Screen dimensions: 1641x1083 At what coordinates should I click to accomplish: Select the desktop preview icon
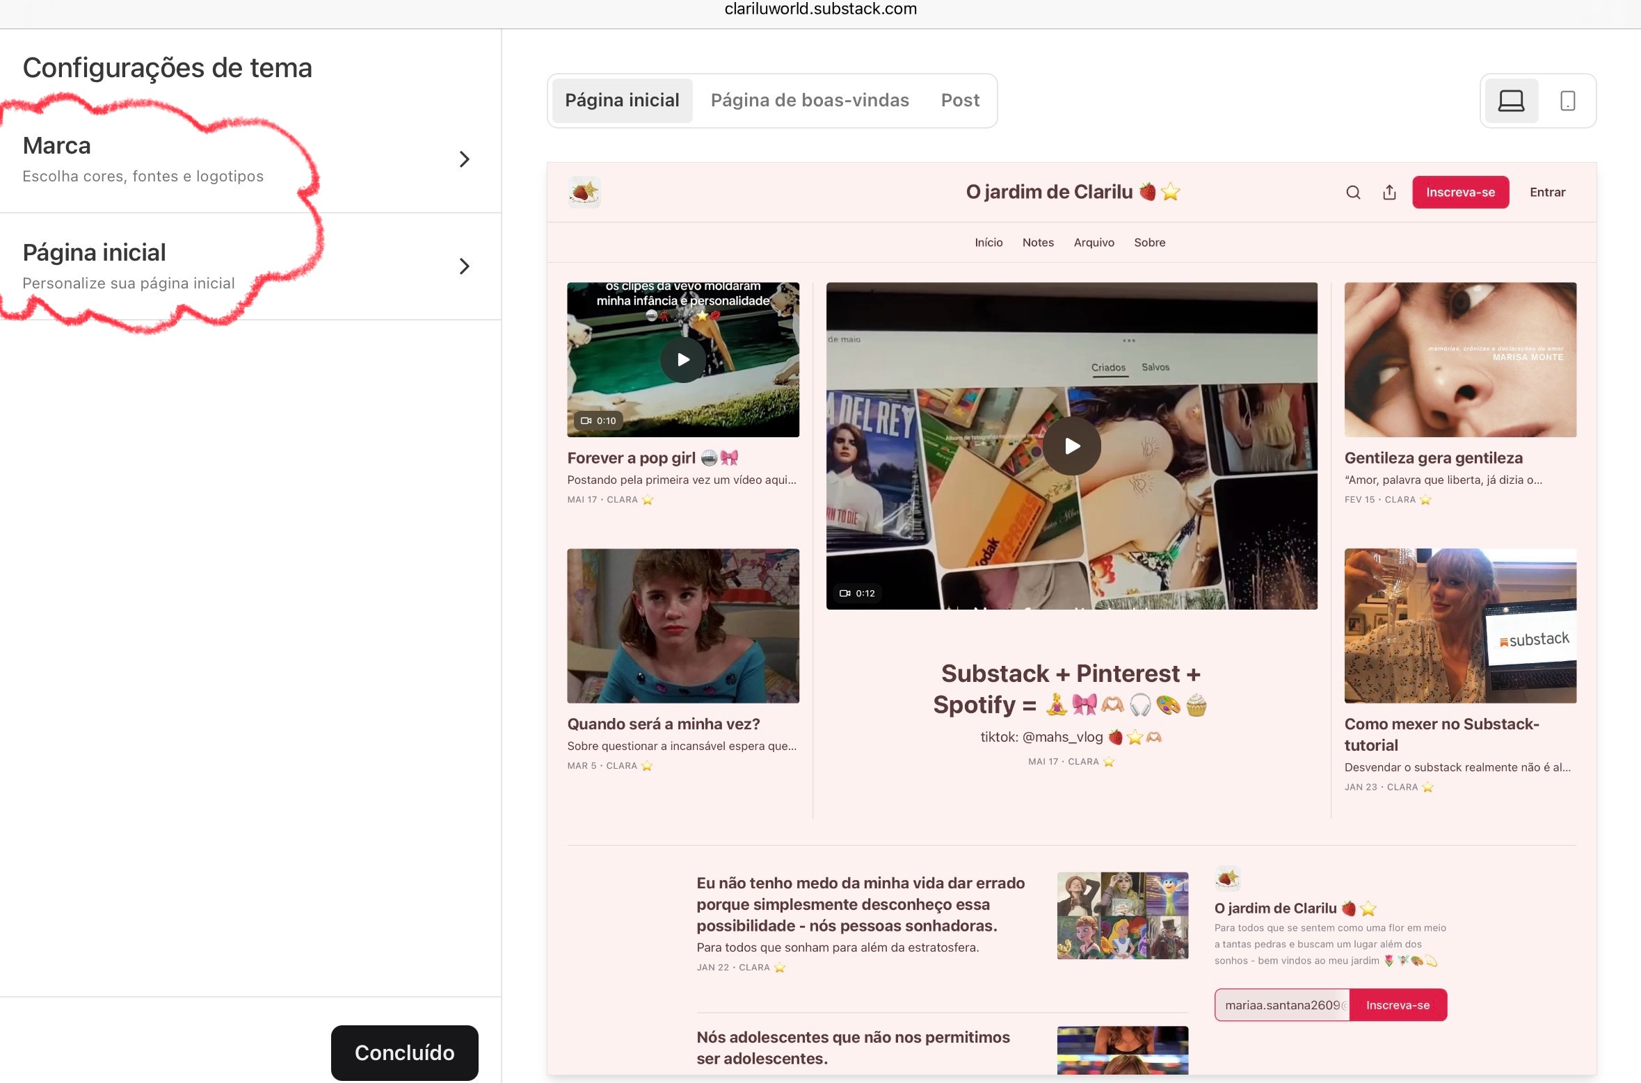click(1511, 101)
